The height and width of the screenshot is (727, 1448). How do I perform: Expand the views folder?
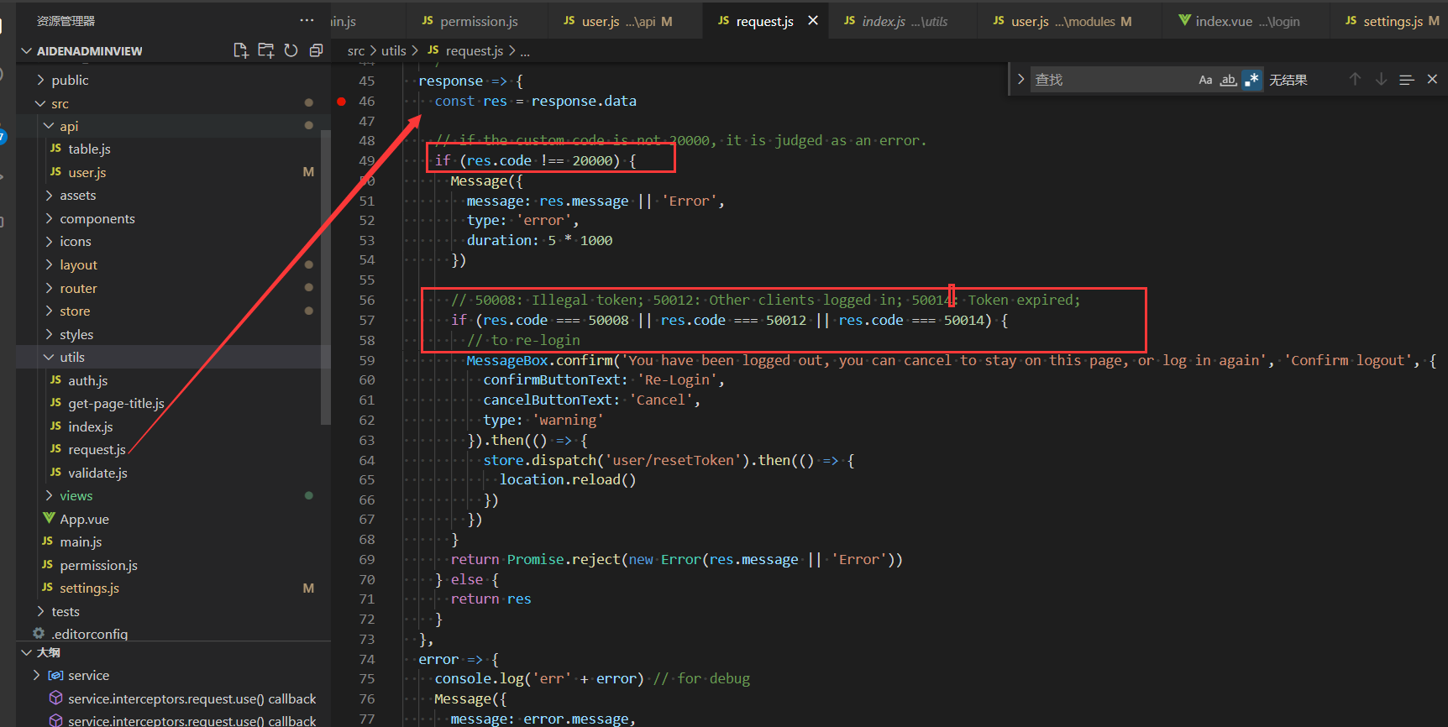click(76, 495)
